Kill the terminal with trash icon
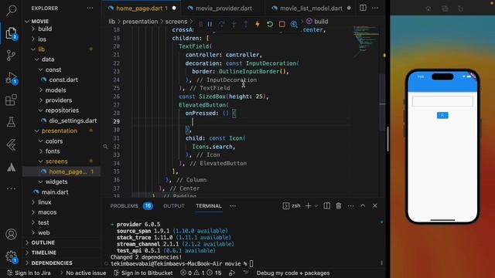Viewport: 495px width, 278px height. tap(339, 206)
